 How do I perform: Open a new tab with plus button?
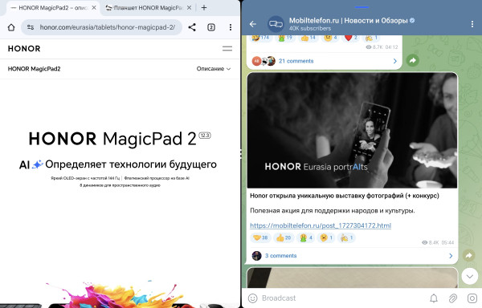coord(204,8)
